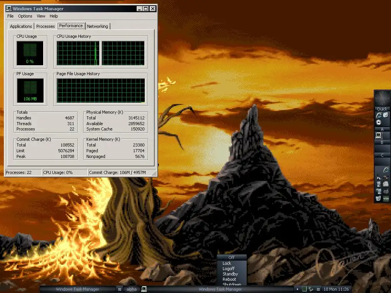Image resolution: width=391 pixels, height=293 pixels.
Task: Click the alpha desktop label on taskbar
Action: pos(131,289)
